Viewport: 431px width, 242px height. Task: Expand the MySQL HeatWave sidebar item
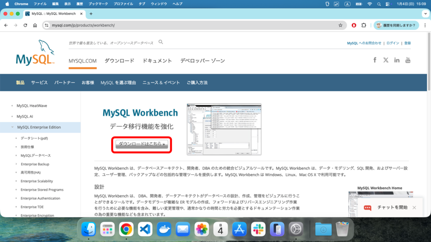pyautogui.click(x=12, y=106)
